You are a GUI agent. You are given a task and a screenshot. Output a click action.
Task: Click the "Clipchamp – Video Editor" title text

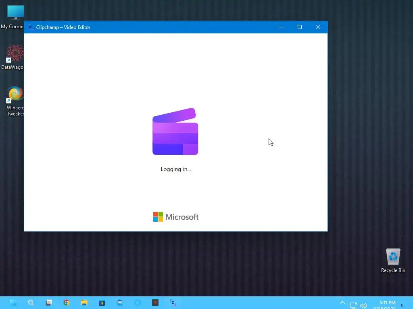tap(63, 27)
